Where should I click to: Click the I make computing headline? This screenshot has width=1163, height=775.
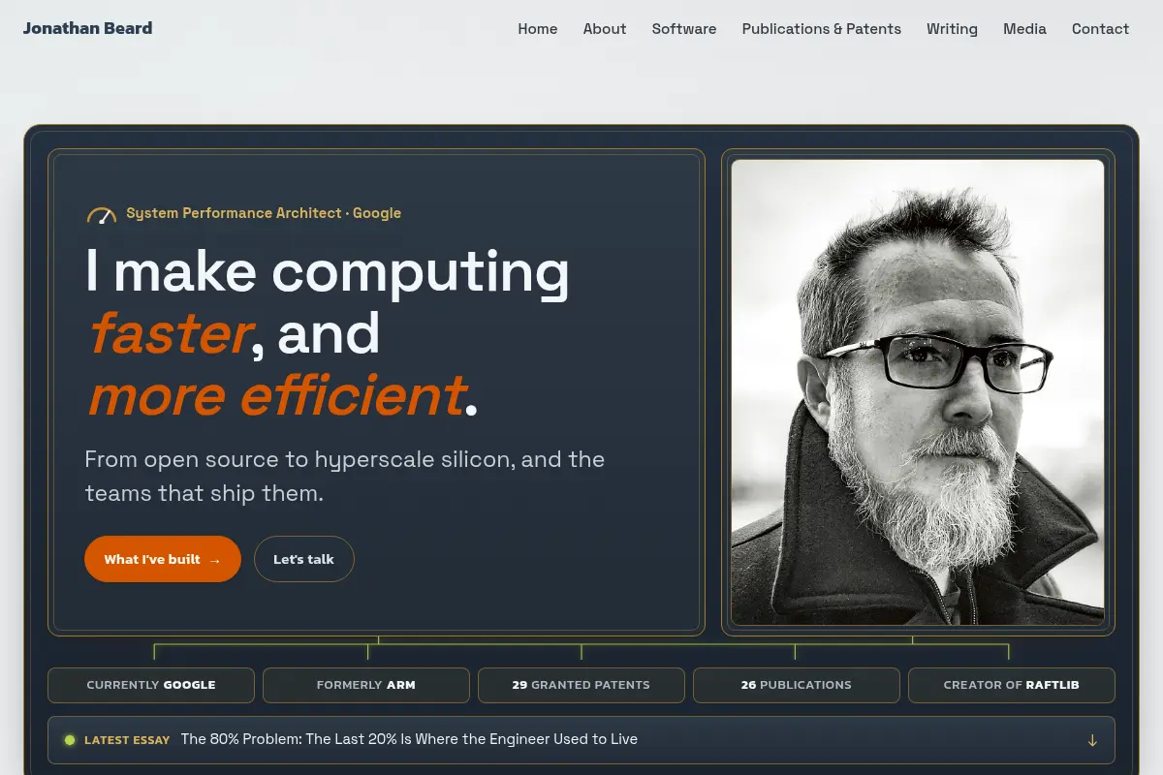pos(328,271)
